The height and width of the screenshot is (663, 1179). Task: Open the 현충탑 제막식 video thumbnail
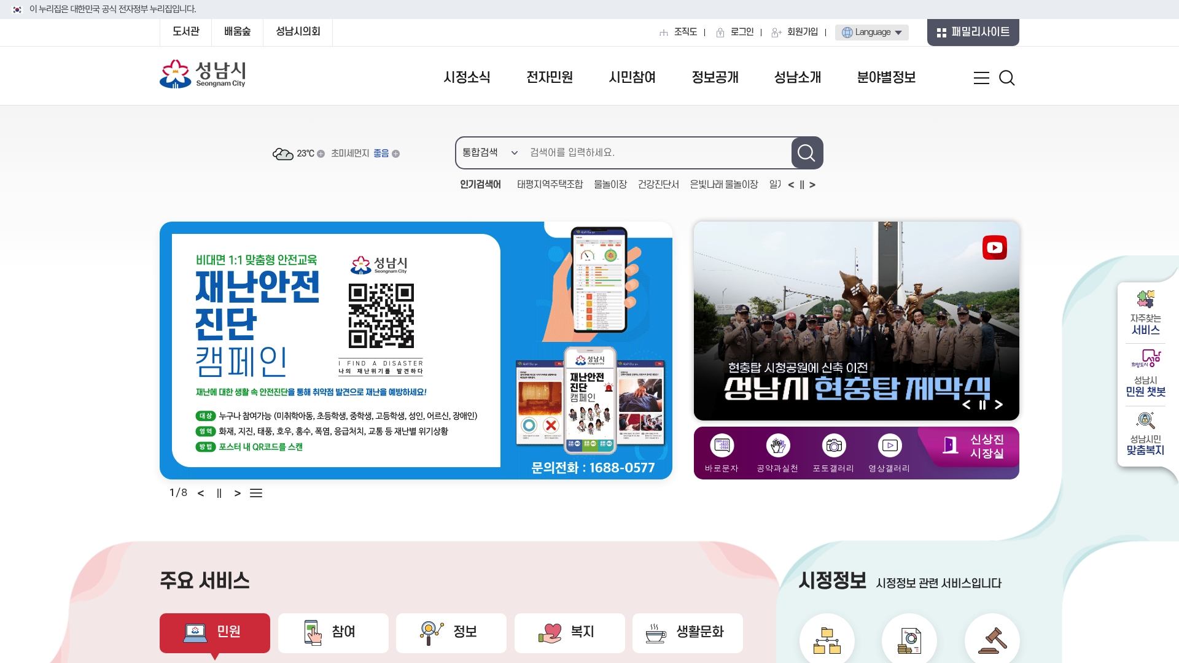[x=857, y=321]
